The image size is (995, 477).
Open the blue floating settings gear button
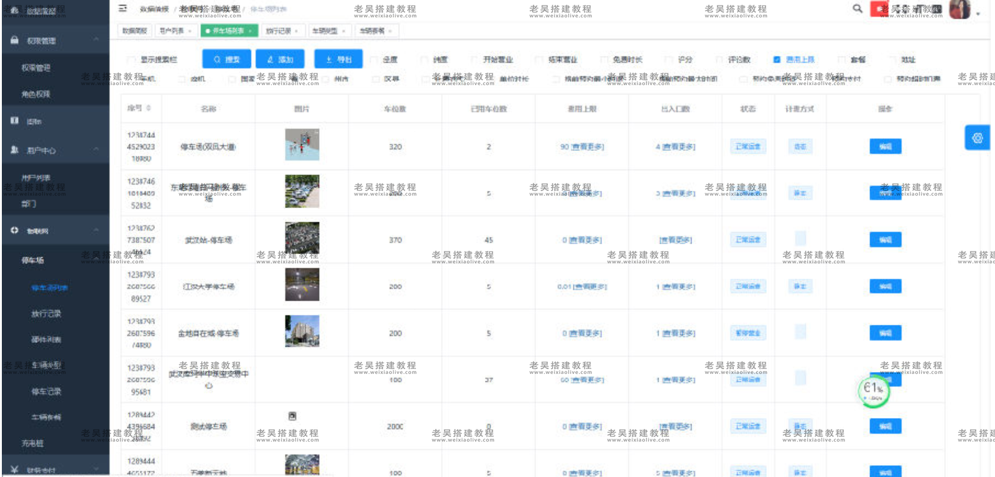pos(977,138)
